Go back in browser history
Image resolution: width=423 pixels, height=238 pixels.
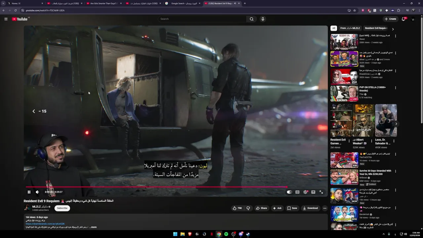(x=4, y=10)
